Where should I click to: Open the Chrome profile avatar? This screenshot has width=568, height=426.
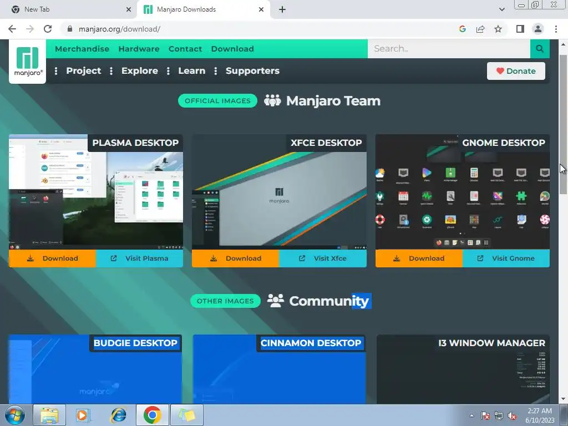[538, 29]
